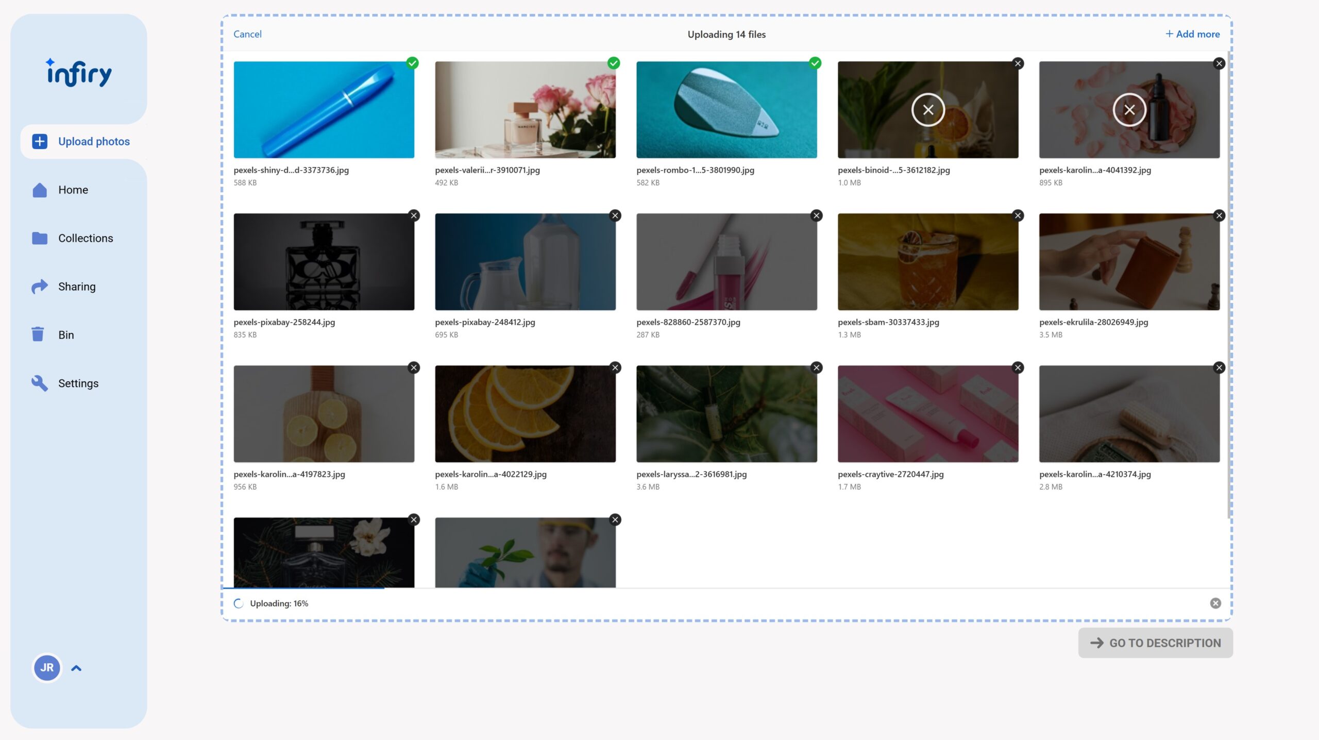Expand the user menu chevron
Viewport: 1319px width, 740px height.
click(x=76, y=668)
